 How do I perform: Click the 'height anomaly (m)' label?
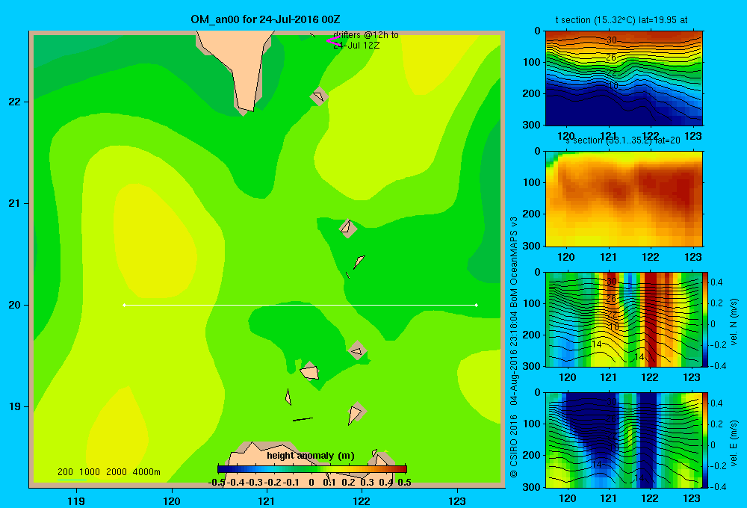(311, 456)
